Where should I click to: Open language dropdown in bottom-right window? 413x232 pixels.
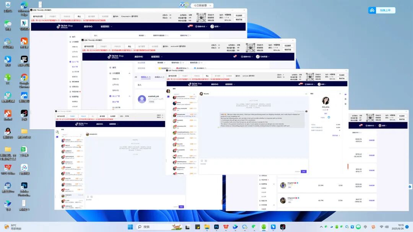(370, 126)
